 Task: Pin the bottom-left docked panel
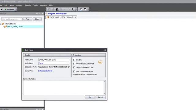(x=40, y=109)
